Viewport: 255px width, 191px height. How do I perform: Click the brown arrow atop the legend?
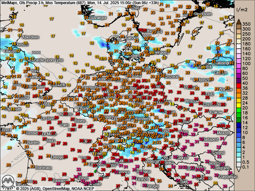point(239,22)
